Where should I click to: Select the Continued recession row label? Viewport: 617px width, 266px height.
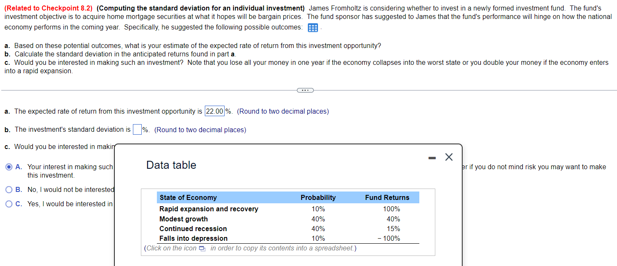193,229
